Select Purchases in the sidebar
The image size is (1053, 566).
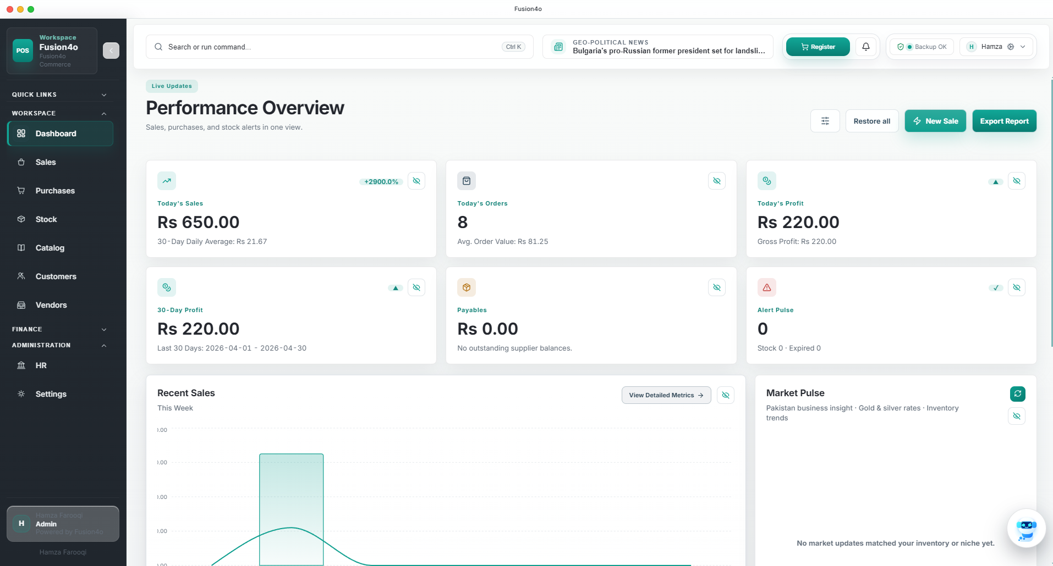[x=55, y=191]
